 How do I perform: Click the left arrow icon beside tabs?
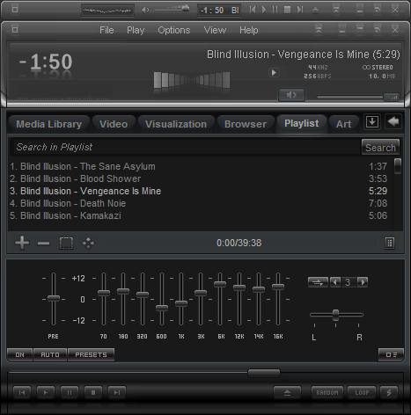(393, 121)
